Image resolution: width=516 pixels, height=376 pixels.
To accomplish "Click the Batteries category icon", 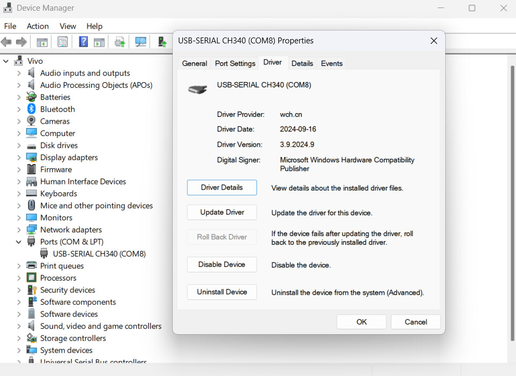I will (31, 97).
